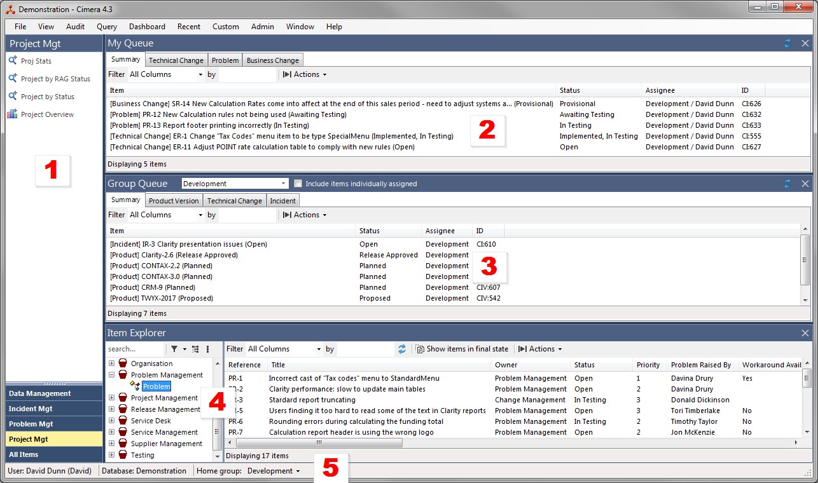Click the Problem item type icon
The image size is (818, 483).
[x=135, y=386]
